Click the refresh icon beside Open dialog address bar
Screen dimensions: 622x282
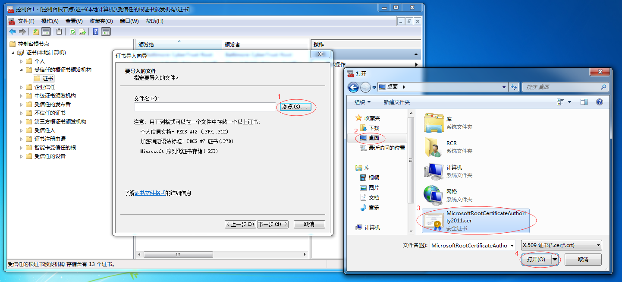click(x=513, y=87)
